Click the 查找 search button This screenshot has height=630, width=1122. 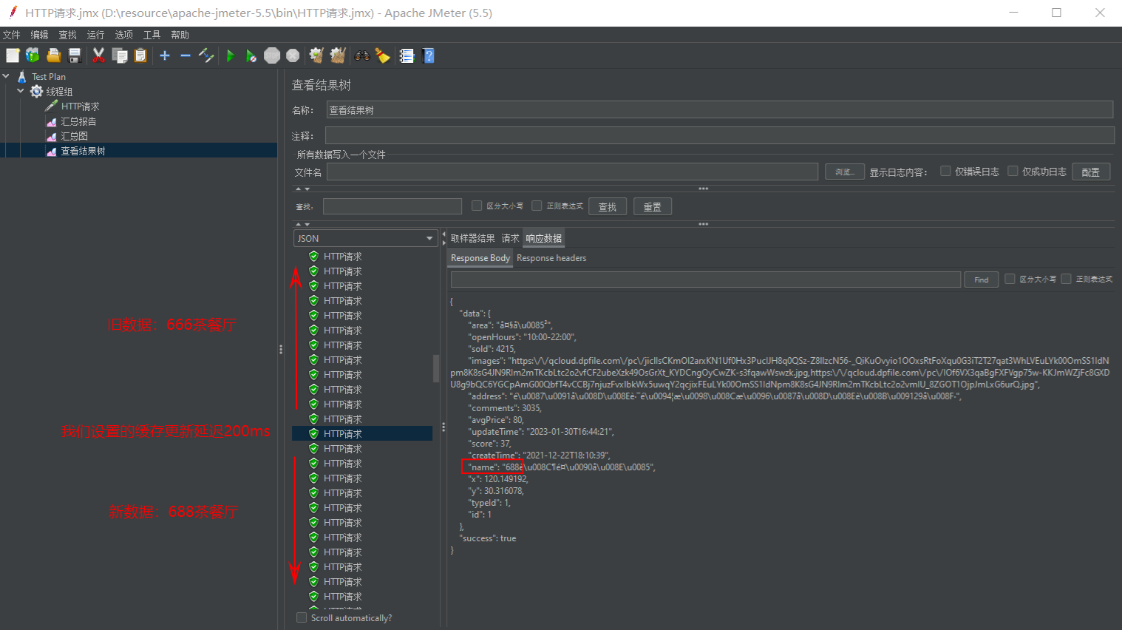click(608, 206)
